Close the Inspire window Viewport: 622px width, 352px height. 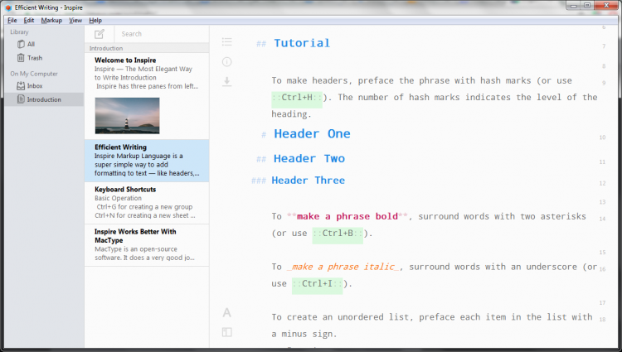tap(606, 6)
